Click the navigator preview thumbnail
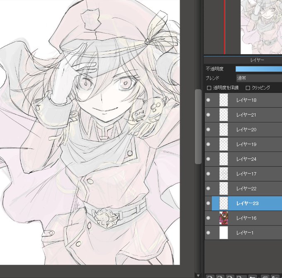 point(261,27)
